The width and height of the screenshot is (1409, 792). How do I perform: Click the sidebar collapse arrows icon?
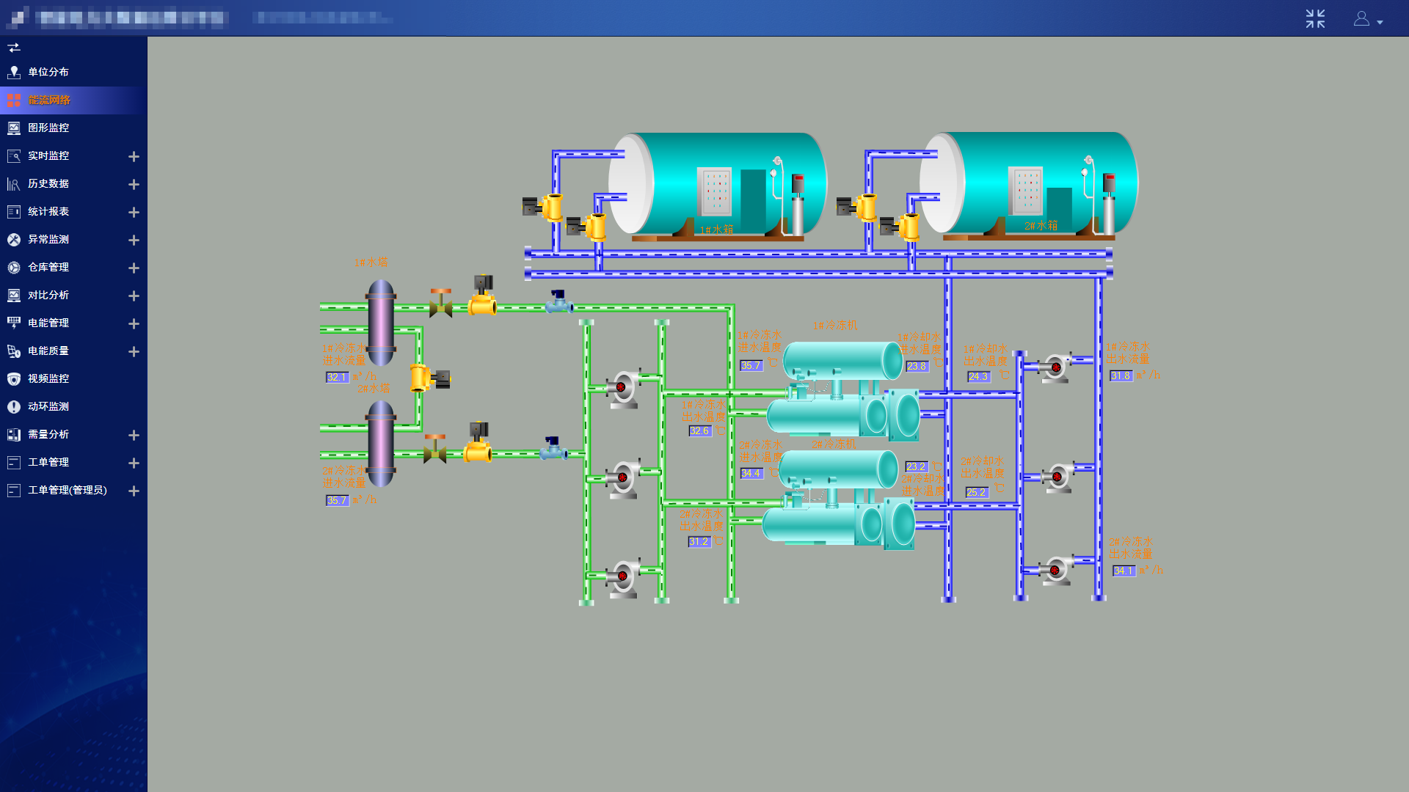tap(14, 48)
